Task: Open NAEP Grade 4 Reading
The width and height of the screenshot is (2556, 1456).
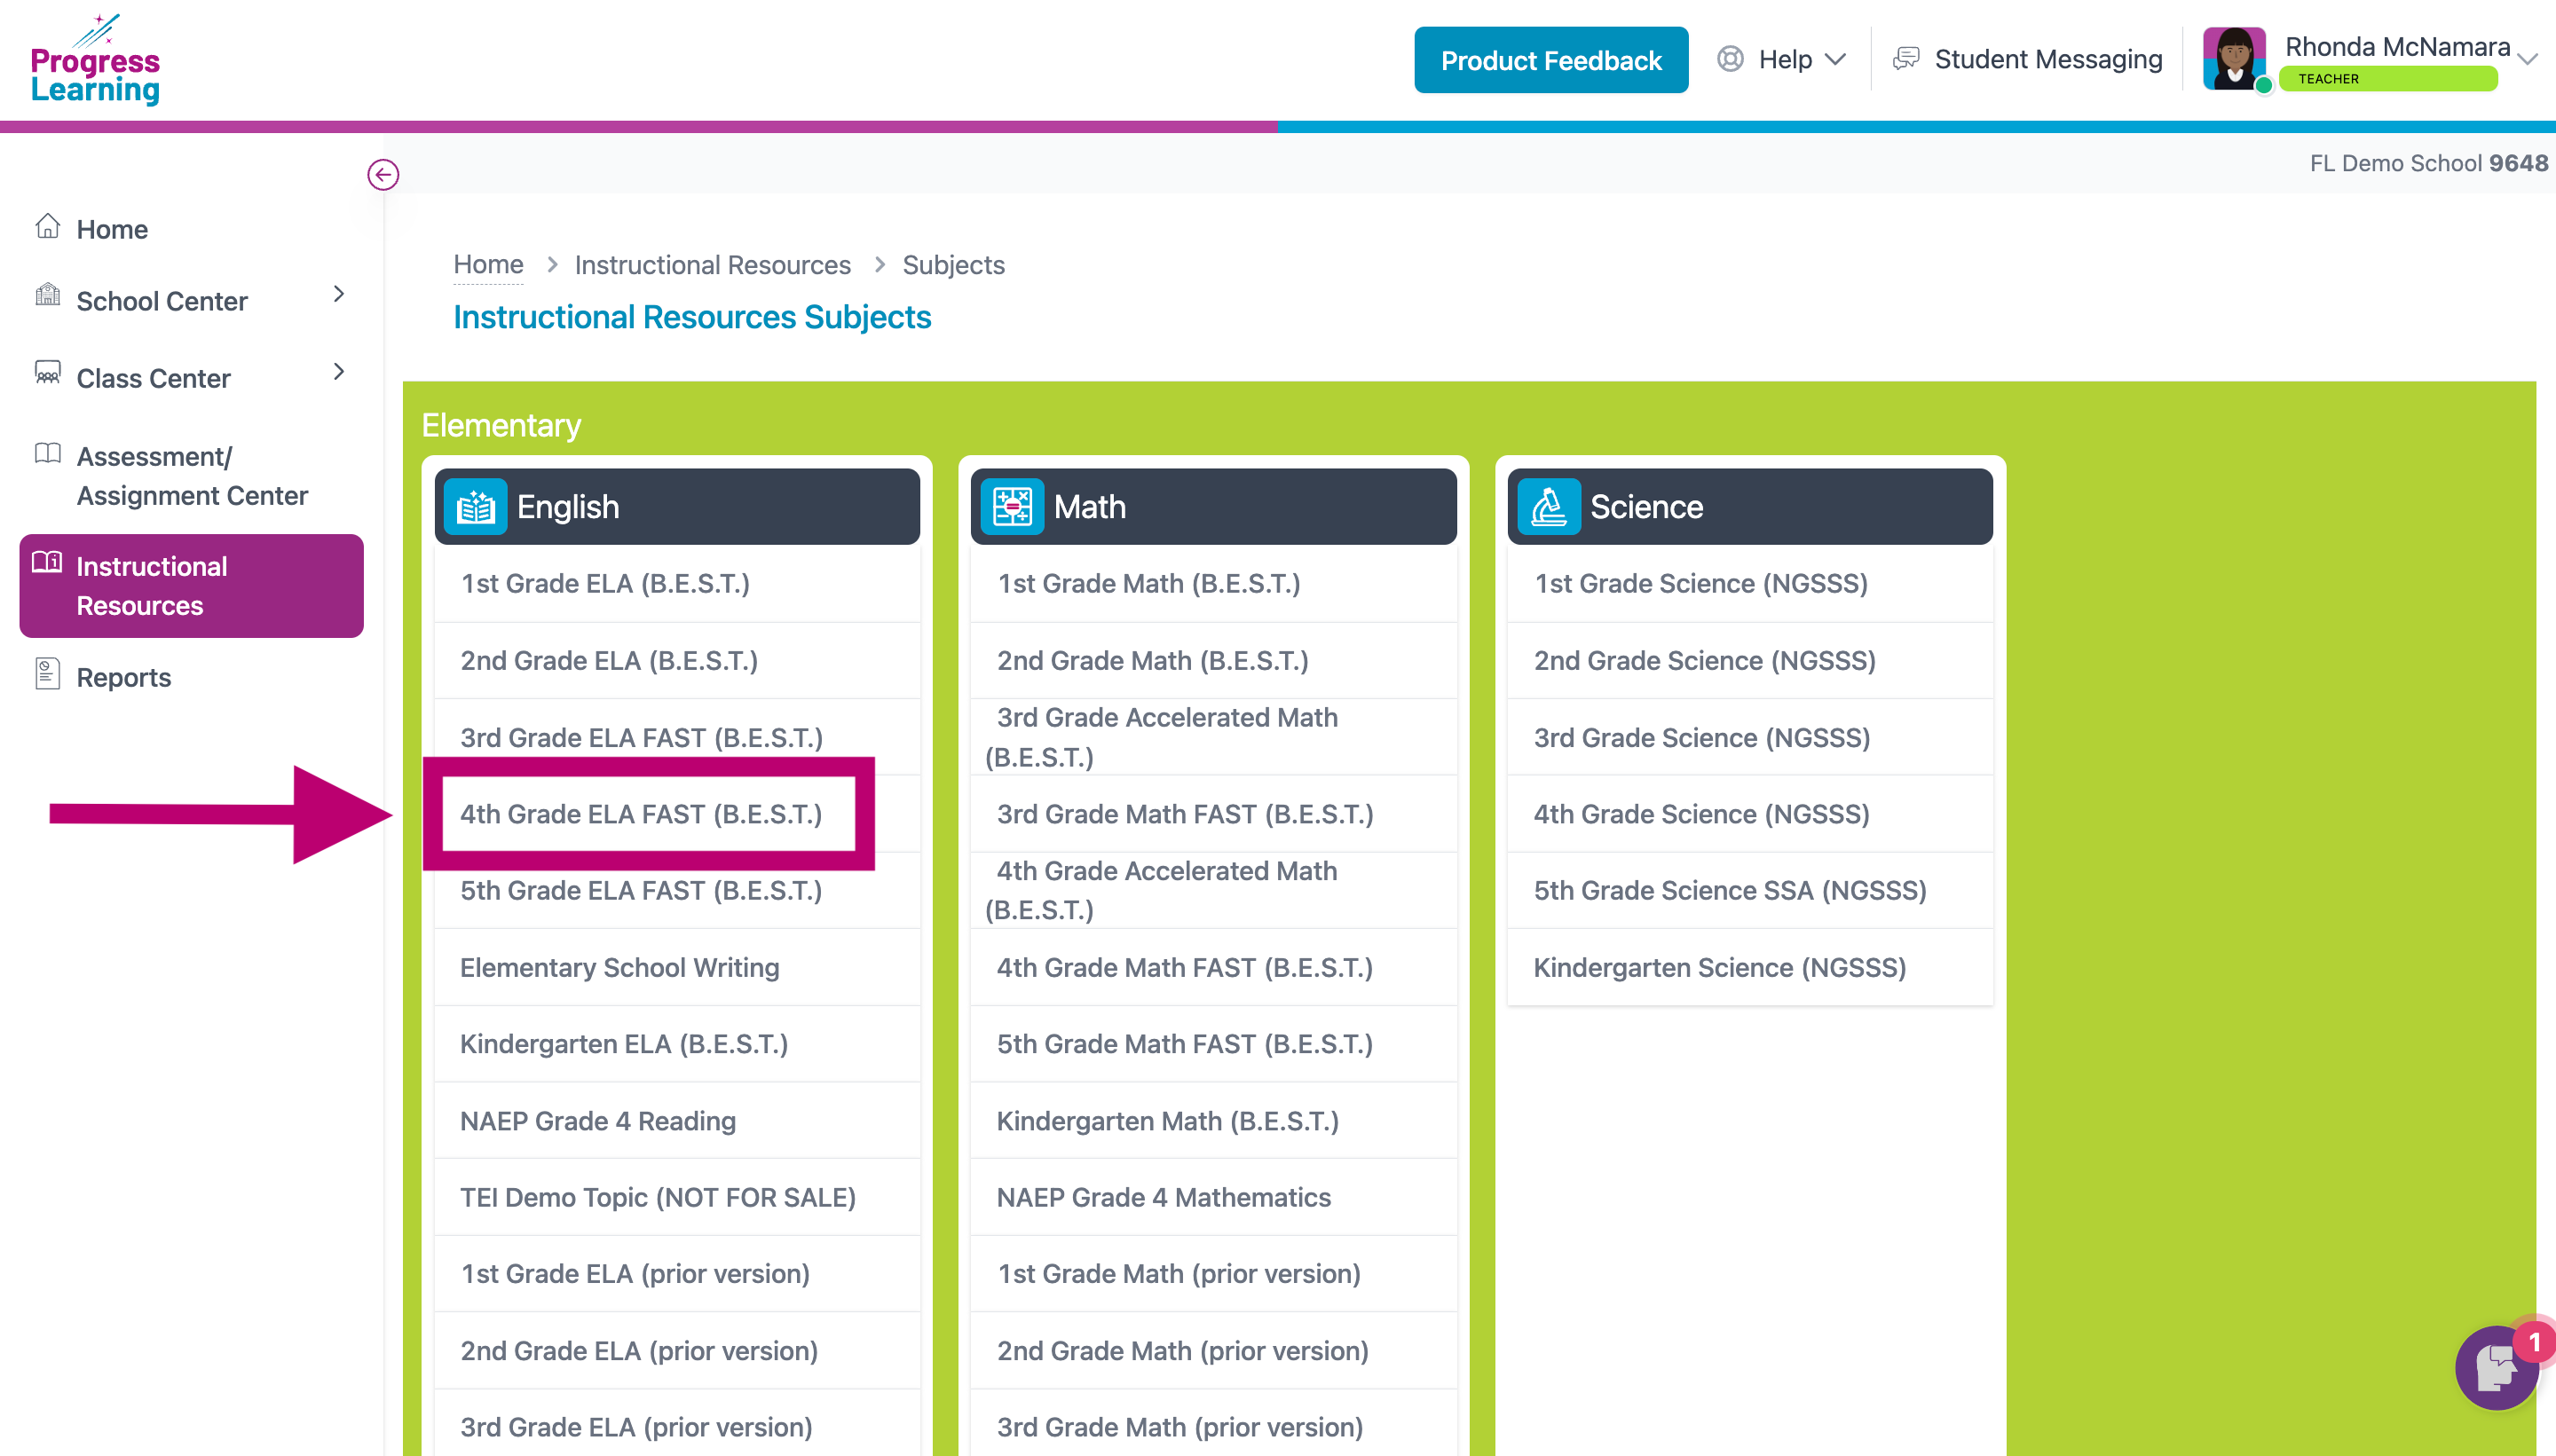Action: tap(677, 1121)
